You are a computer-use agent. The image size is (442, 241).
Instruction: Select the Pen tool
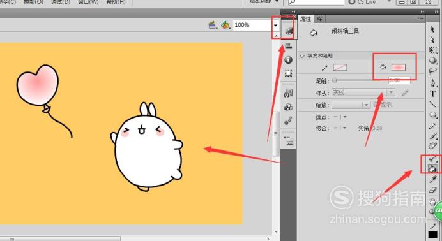pyautogui.click(x=432, y=83)
